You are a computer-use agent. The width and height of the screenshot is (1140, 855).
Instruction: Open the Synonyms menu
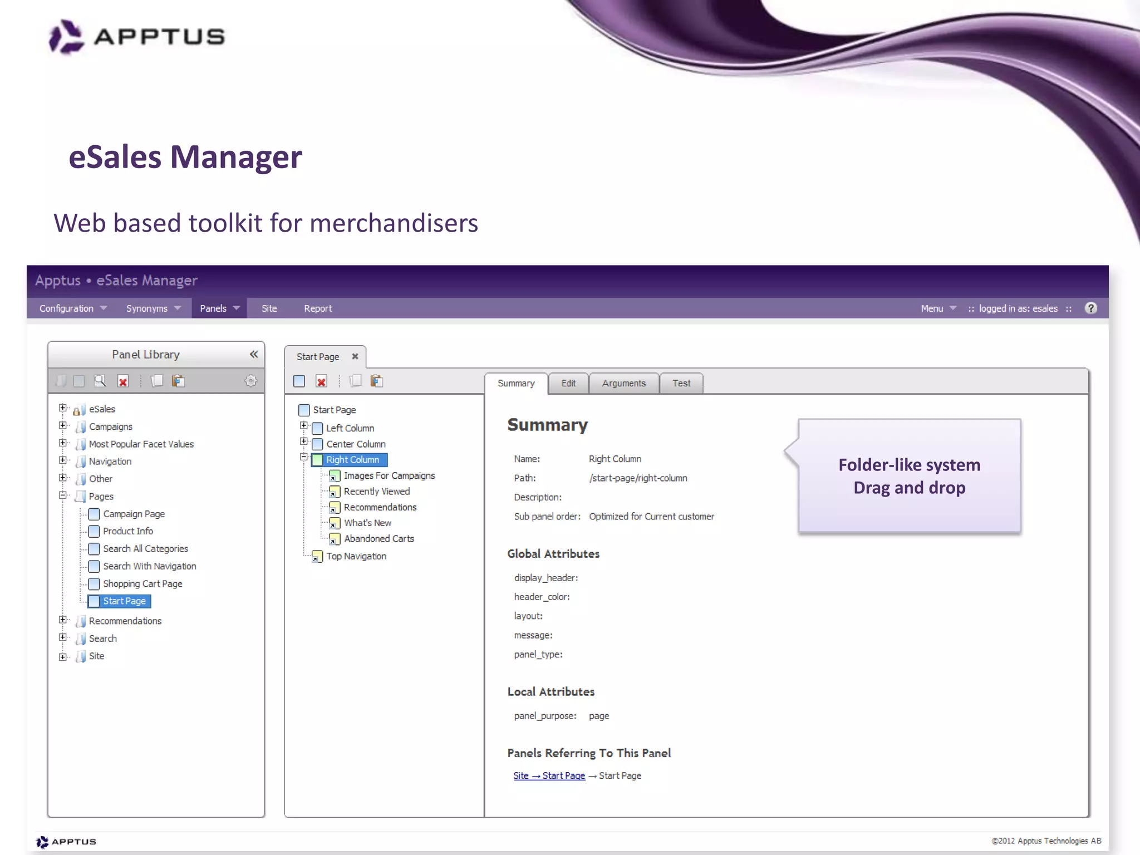click(153, 308)
